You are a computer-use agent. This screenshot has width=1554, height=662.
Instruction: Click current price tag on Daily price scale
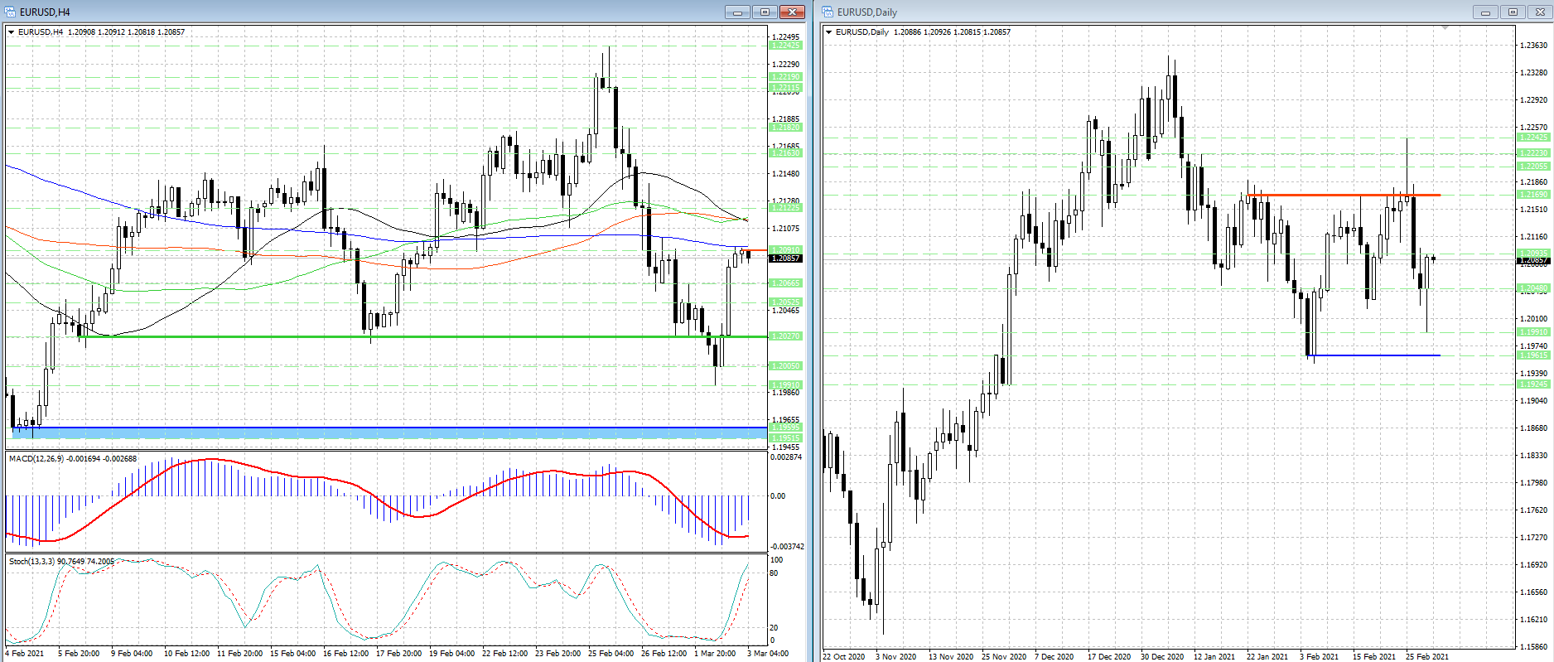pos(1534,261)
